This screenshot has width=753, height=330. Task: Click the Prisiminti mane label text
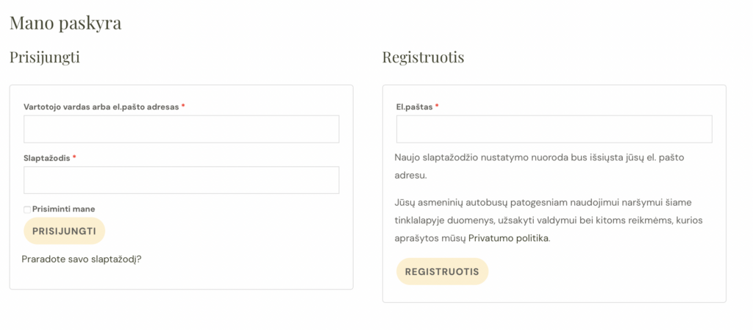pyautogui.click(x=64, y=209)
